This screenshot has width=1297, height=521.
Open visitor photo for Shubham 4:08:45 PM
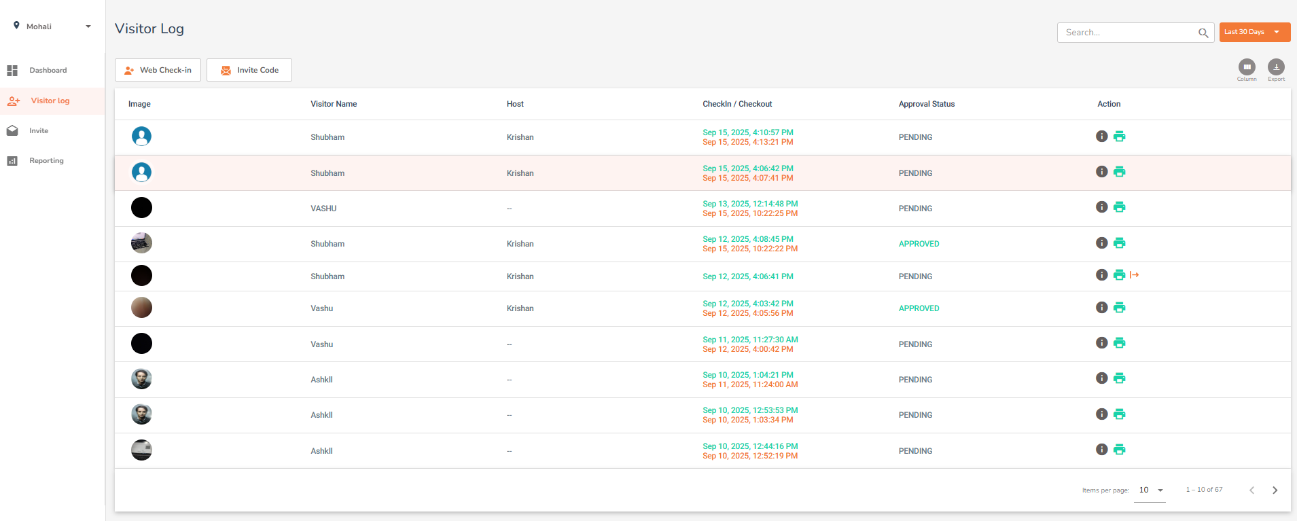point(141,243)
